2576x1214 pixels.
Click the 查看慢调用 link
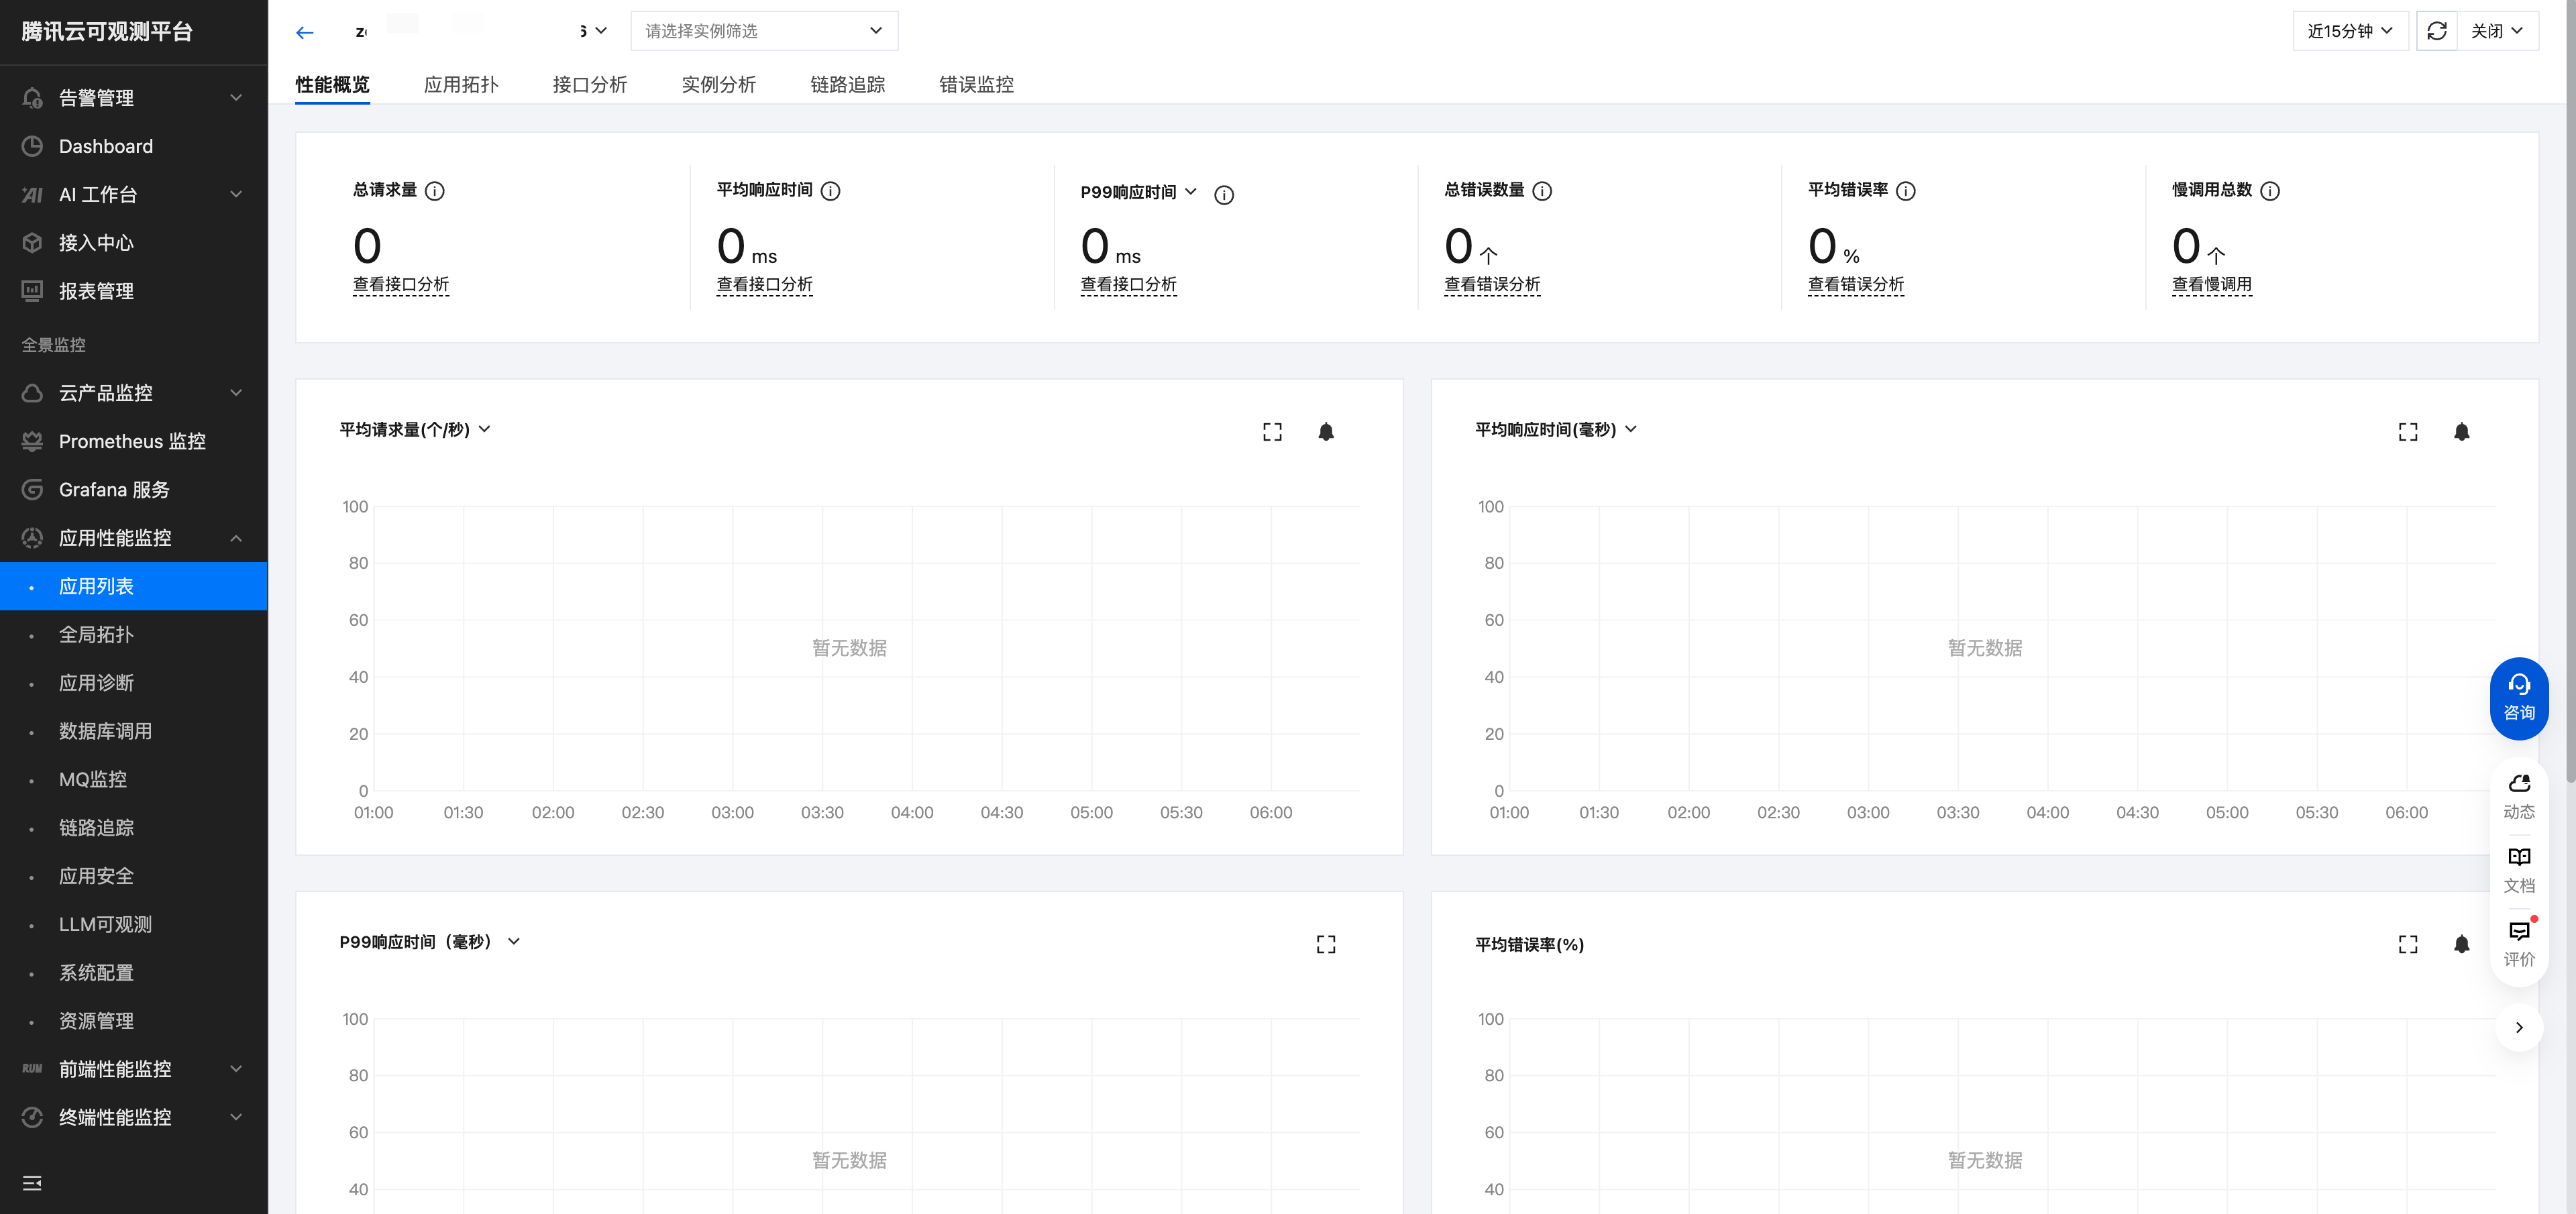2211,285
